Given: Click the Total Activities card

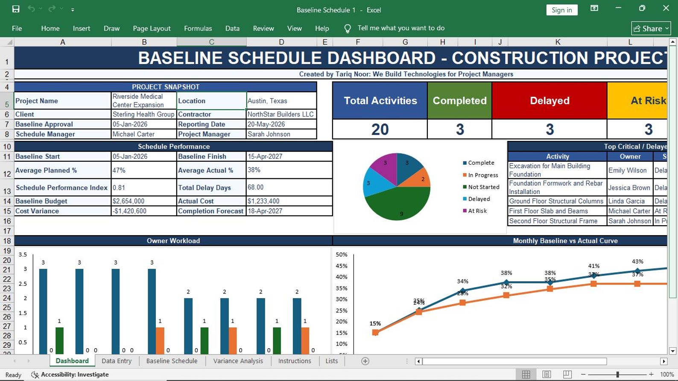Looking at the screenshot, I should point(380,101).
